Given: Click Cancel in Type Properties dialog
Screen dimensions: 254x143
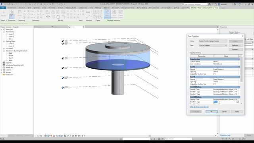Looking at the screenshot, I should pos(224,112).
